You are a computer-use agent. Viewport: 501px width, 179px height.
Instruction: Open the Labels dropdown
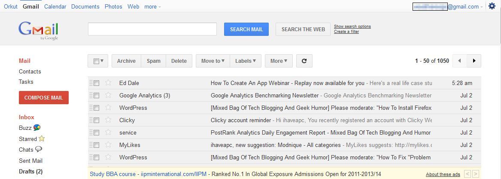pos(246,61)
